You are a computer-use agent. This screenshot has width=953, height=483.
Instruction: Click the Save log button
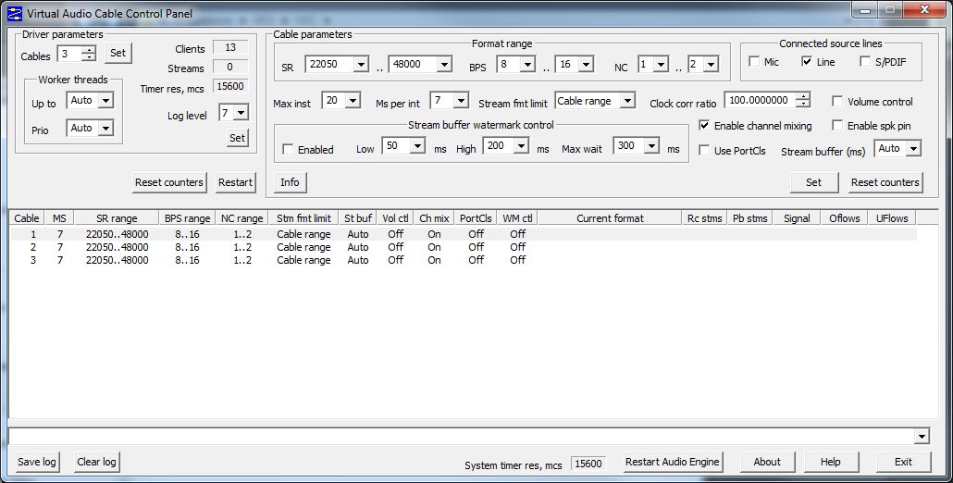coord(37,462)
